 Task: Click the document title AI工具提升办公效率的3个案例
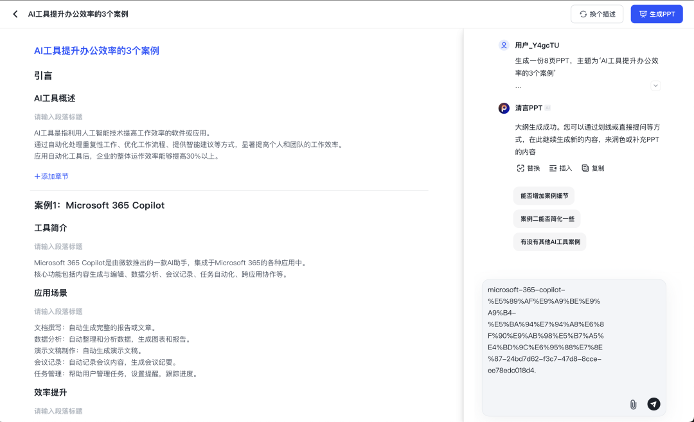pyautogui.click(x=98, y=50)
